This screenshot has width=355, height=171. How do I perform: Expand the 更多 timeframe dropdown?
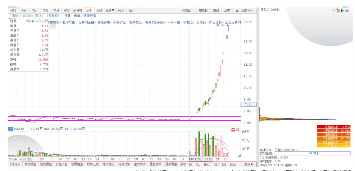click(x=110, y=11)
